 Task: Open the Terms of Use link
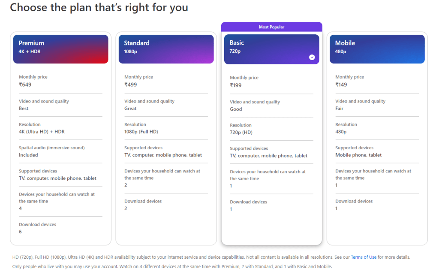click(364, 257)
